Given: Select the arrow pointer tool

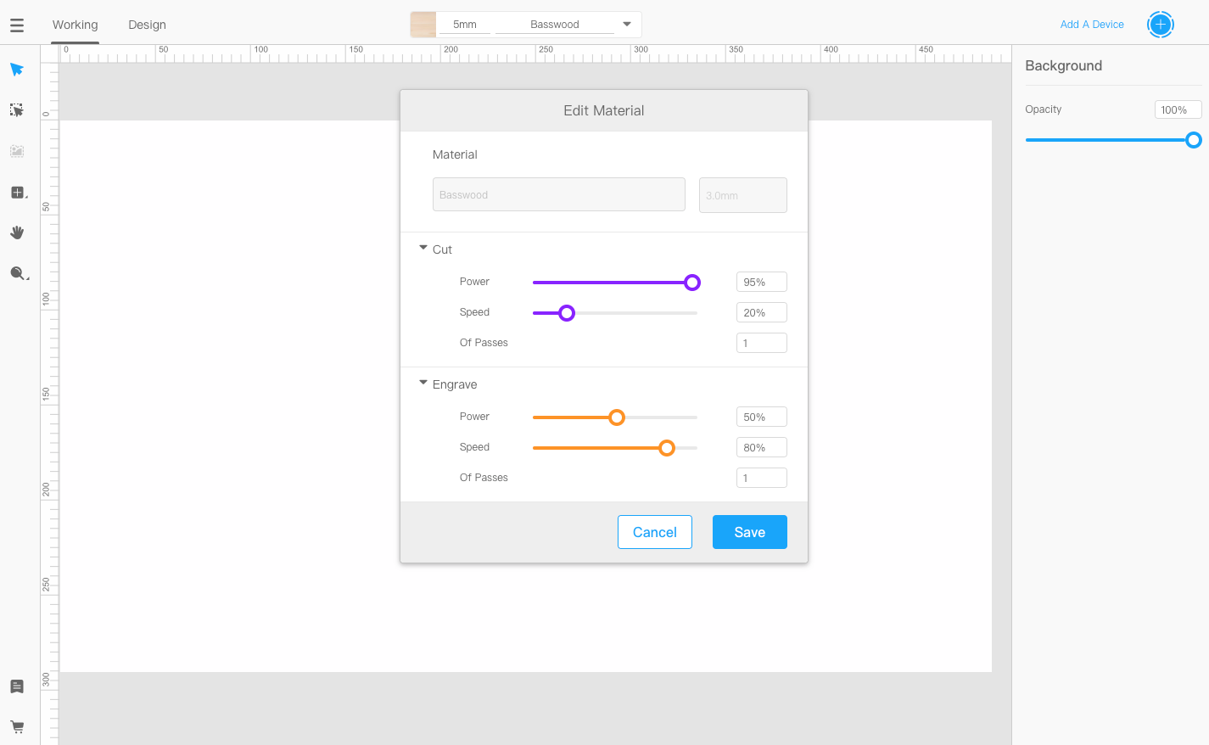Looking at the screenshot, I should 17,70.
